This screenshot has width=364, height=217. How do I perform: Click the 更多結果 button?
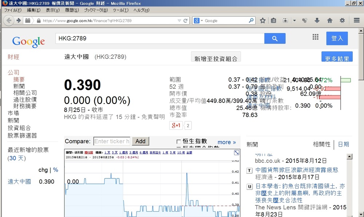click(x=337, y=57)
